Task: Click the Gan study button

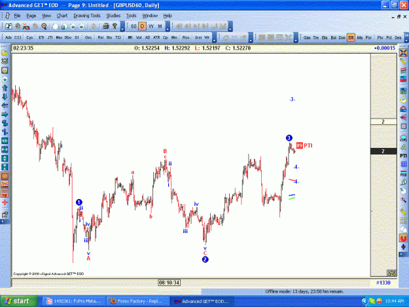Action: point(307,37)
